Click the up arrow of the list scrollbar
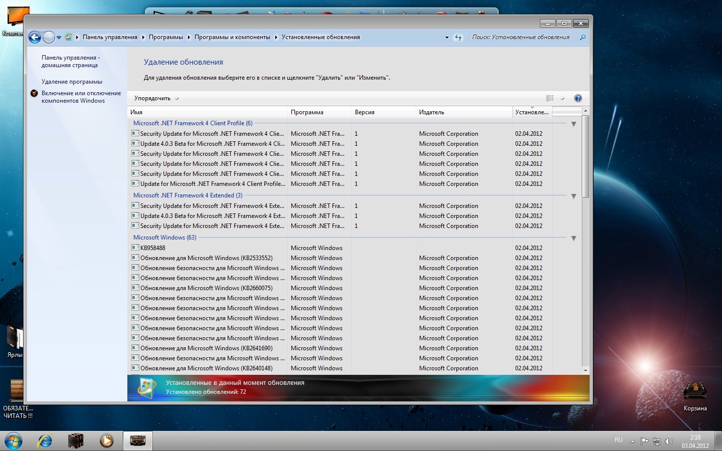This screenshot has width=722, height=451. tap(585, 111)
